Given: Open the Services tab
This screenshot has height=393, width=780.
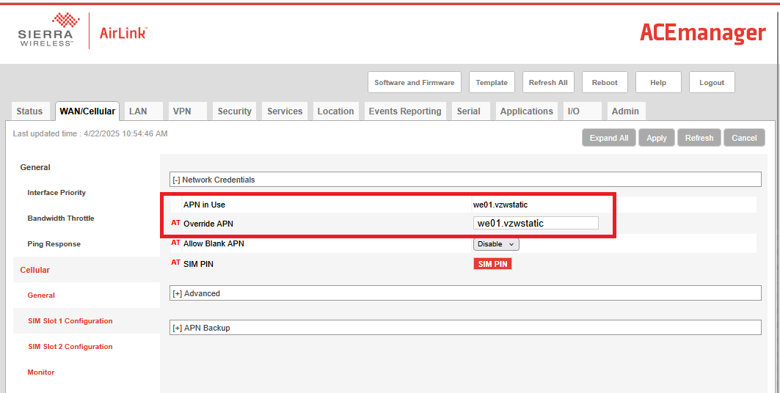Looking at the screenshot, I should [x=285, y=111].
